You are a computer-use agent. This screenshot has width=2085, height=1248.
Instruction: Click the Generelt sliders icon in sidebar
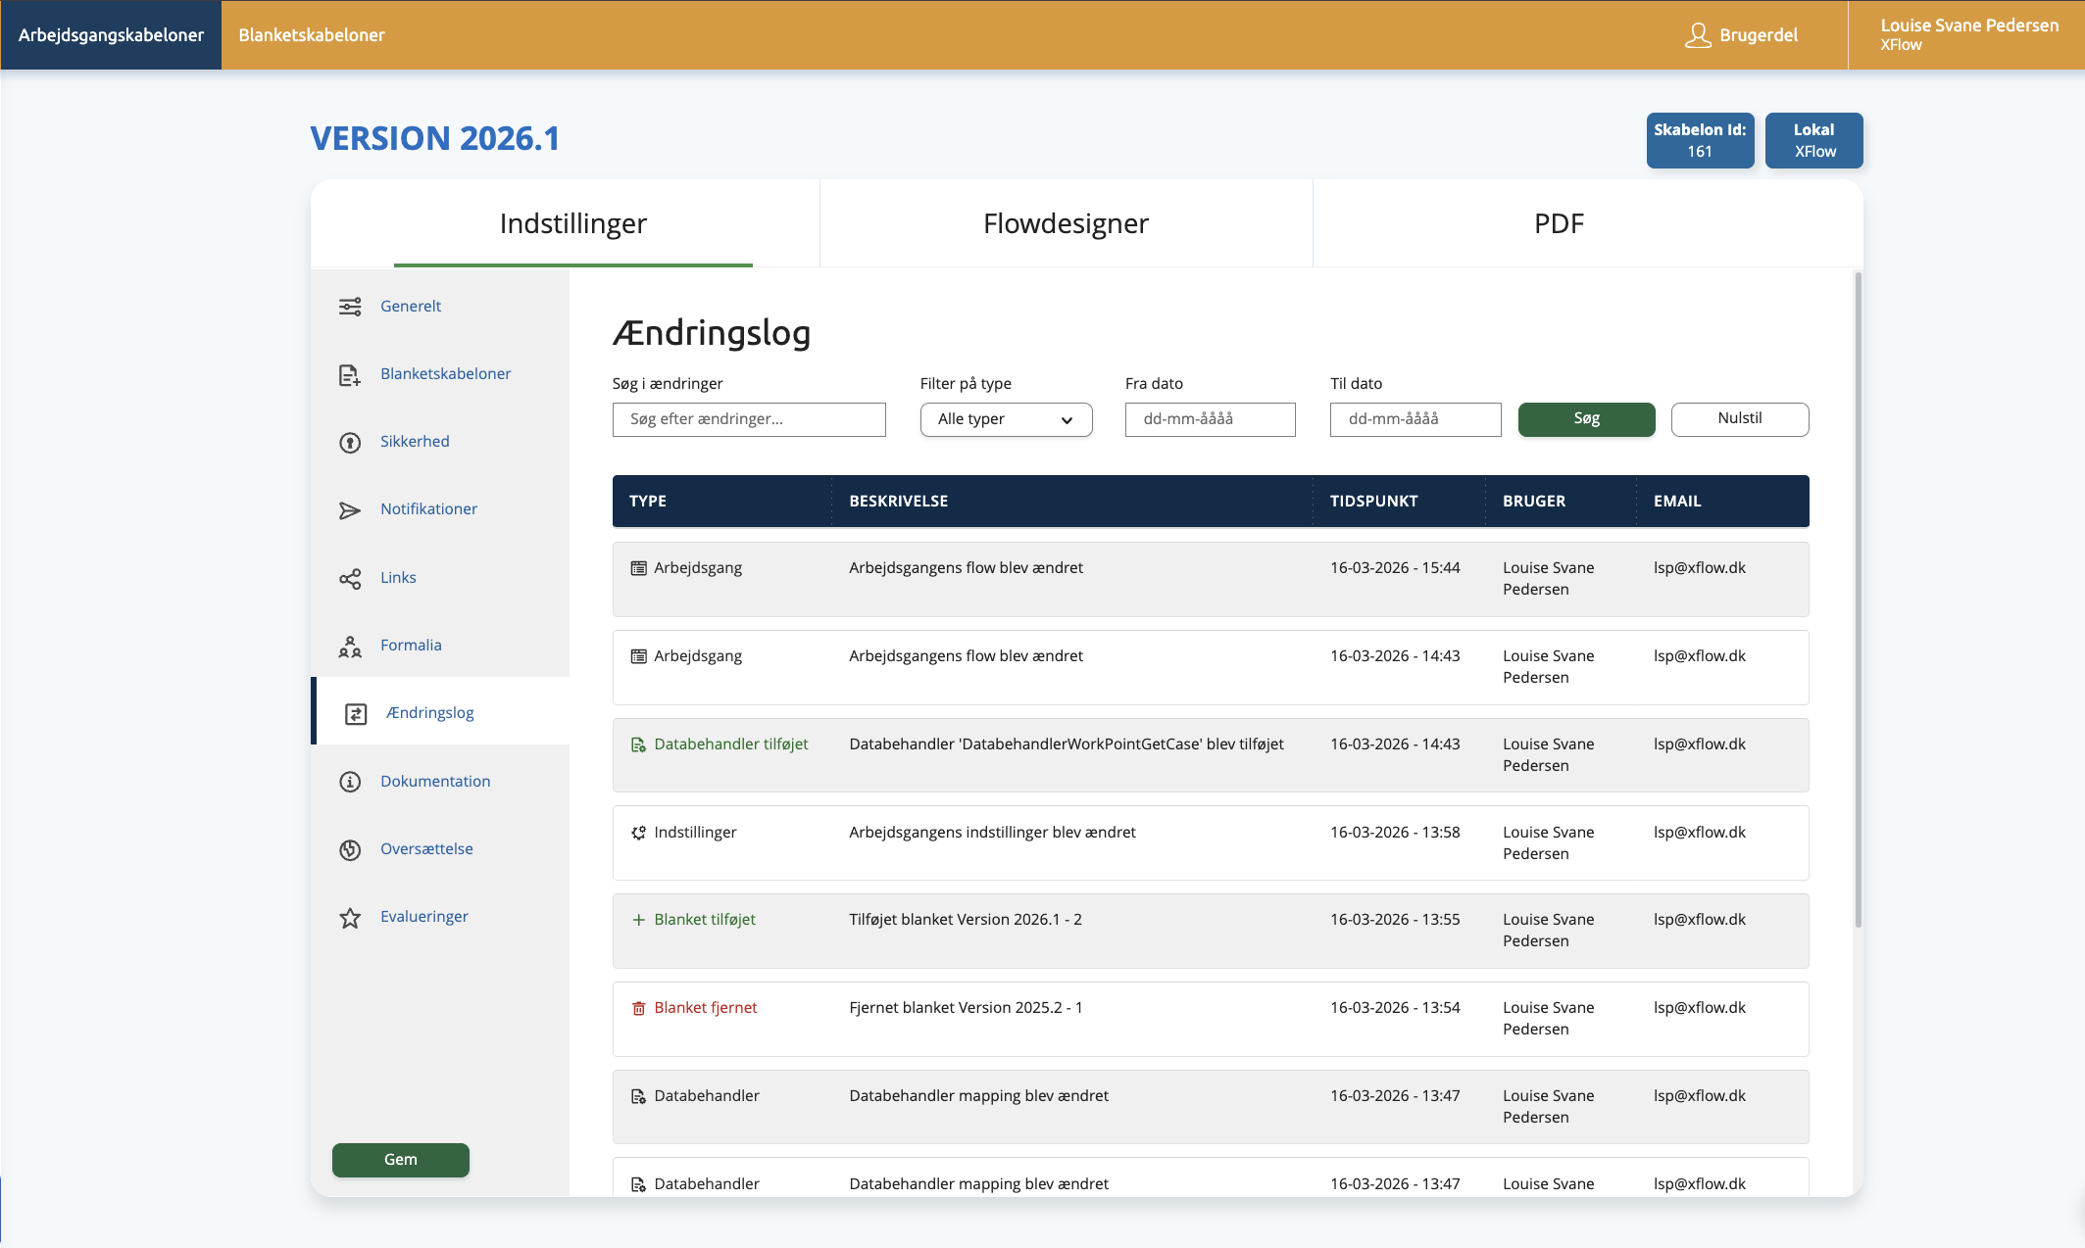(350, 307)
